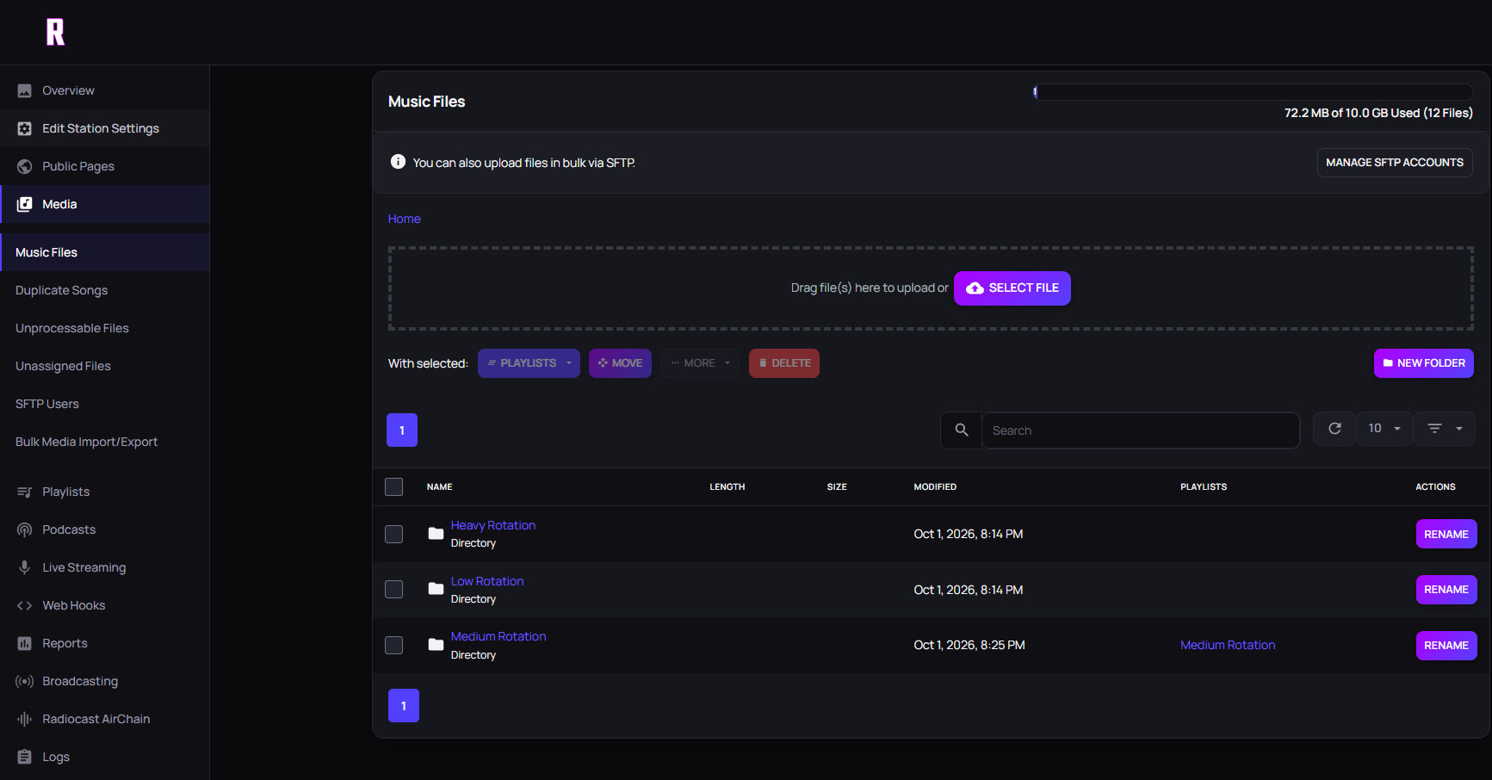The height and width of the screenshot is (780, 1492).
Task: Click page 1 button above the table
Action: pyautogui.click(x=402, y=430)
